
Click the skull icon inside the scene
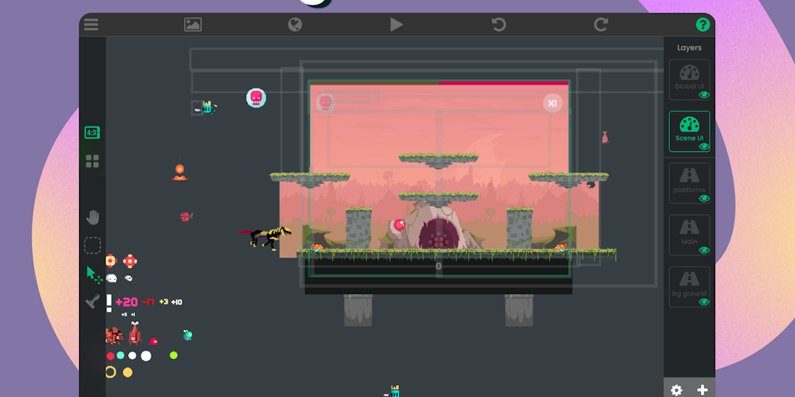(x=325, y=103)
